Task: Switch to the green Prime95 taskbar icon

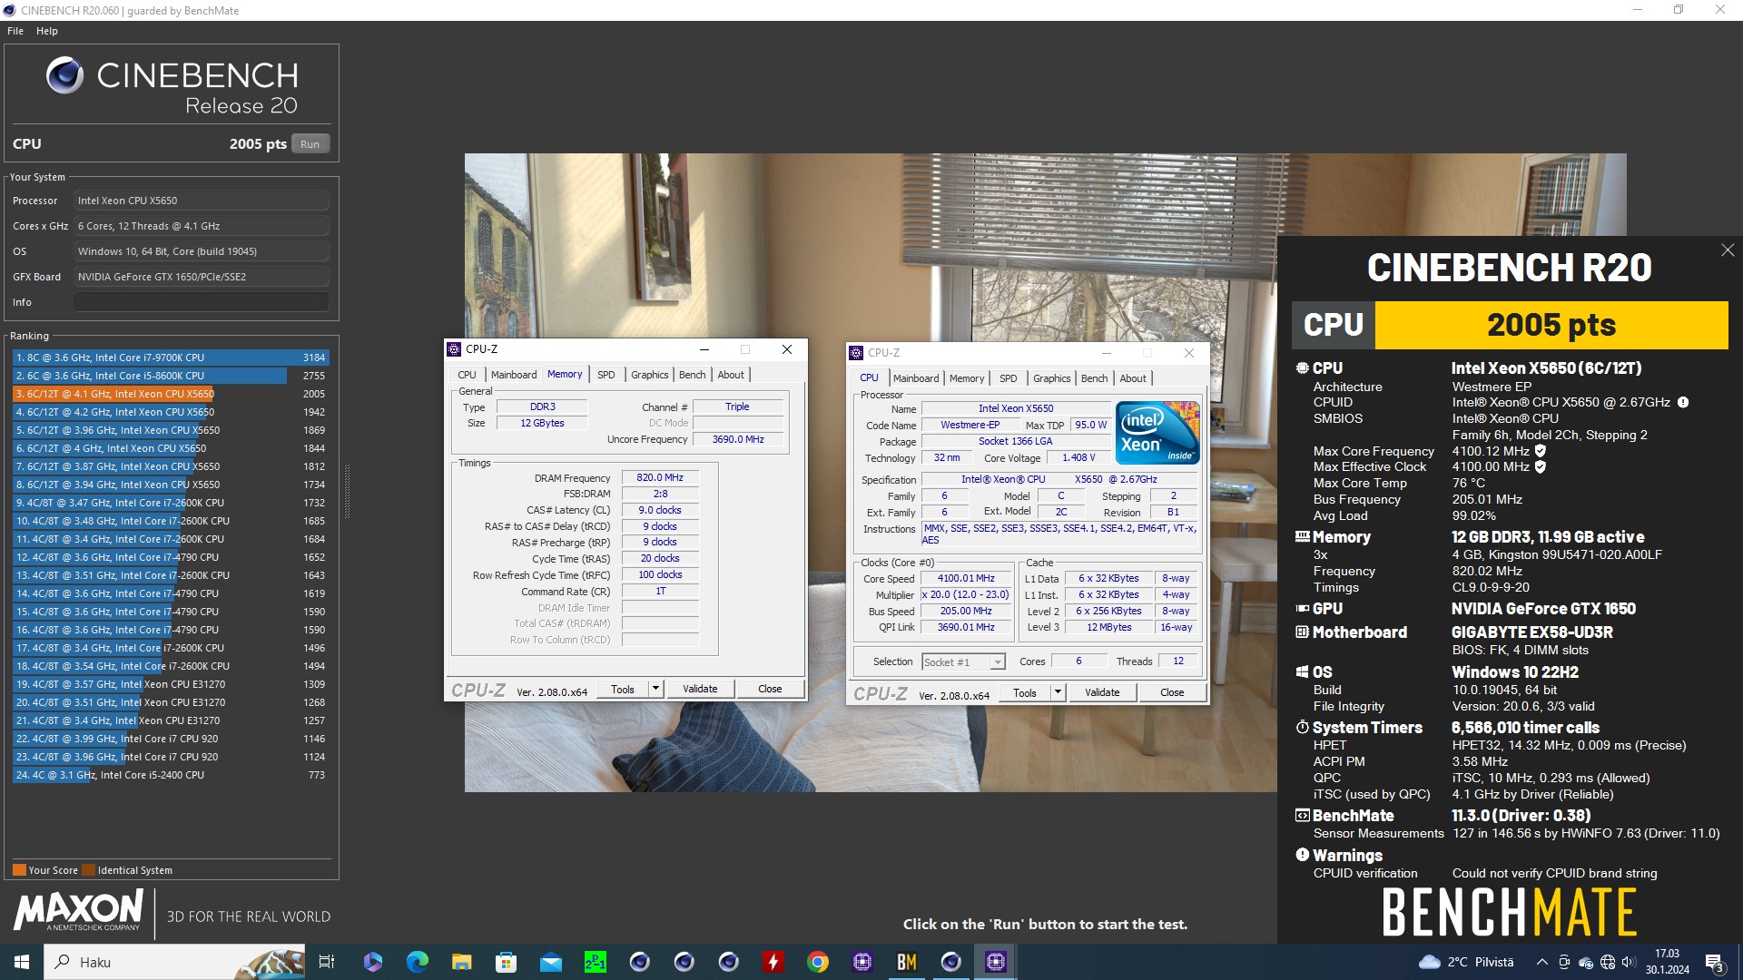Action: (595, 962)
